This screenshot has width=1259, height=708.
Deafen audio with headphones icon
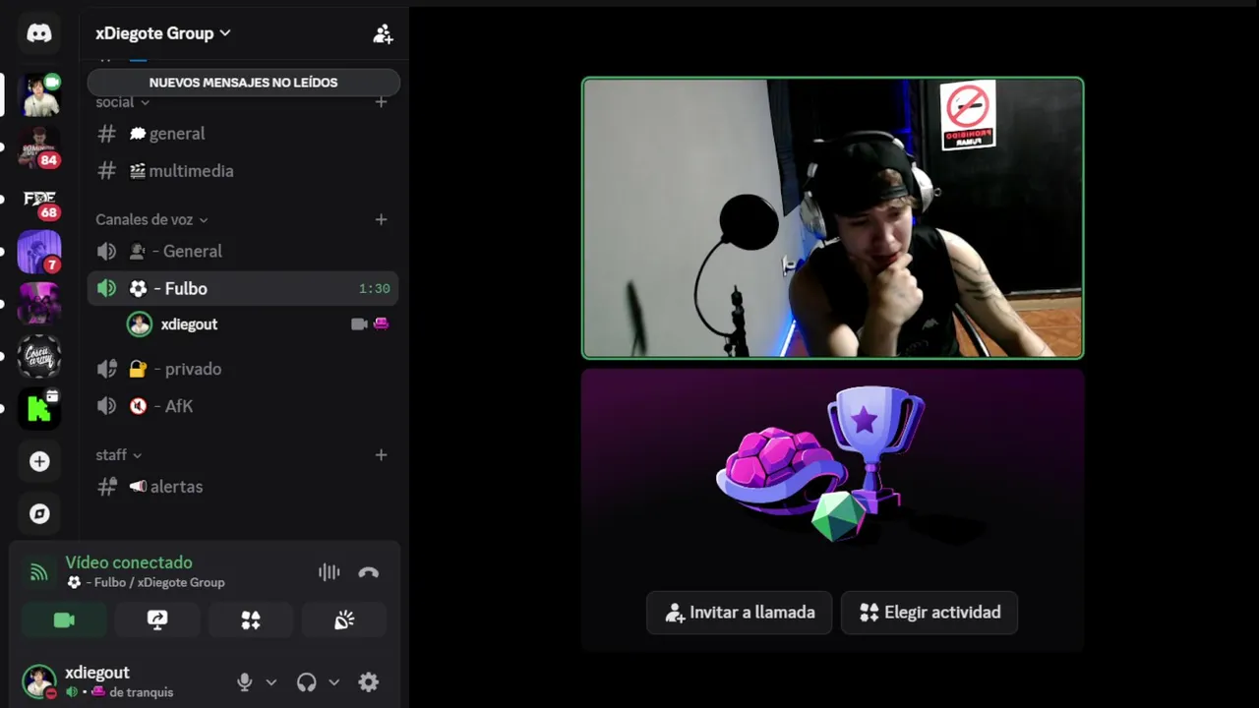click(307, 682)
